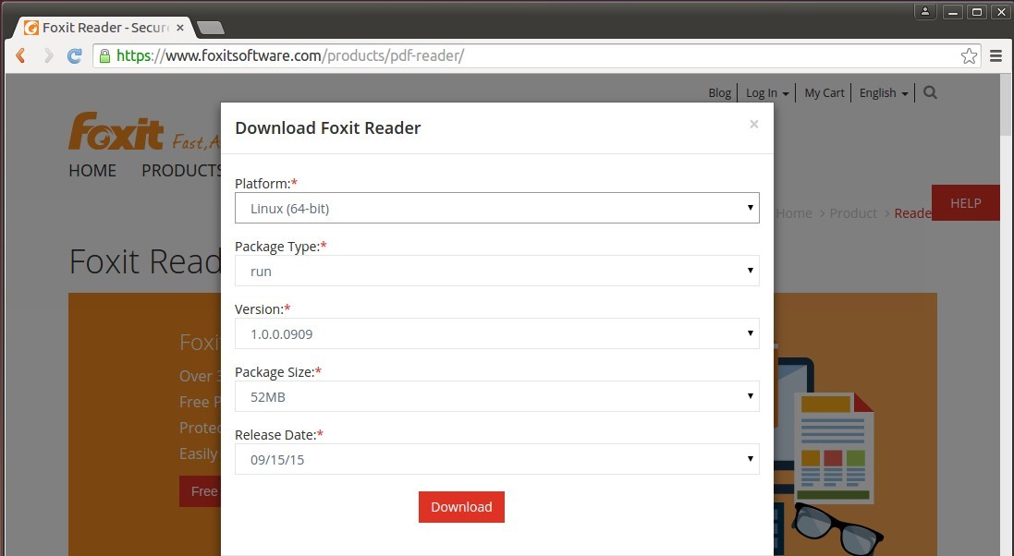Open the browser hamburger menu
The height and width of the screenshot is (556, 1014).
(996, 55)
